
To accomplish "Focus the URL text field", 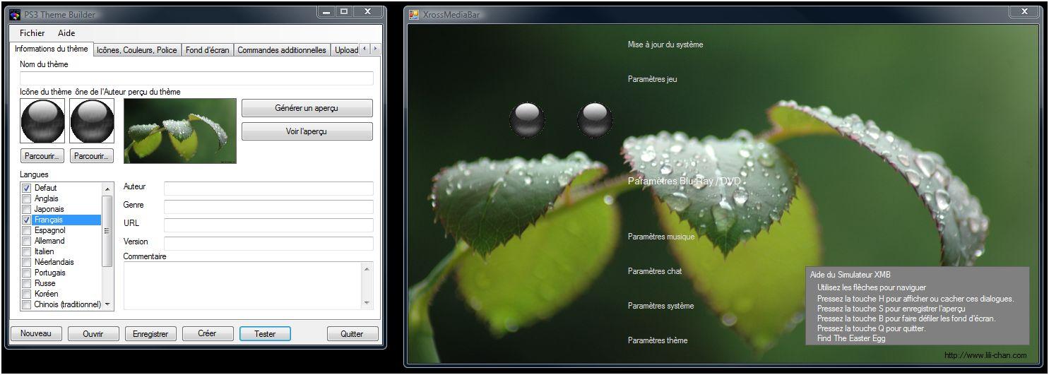I will coord(268,225).
